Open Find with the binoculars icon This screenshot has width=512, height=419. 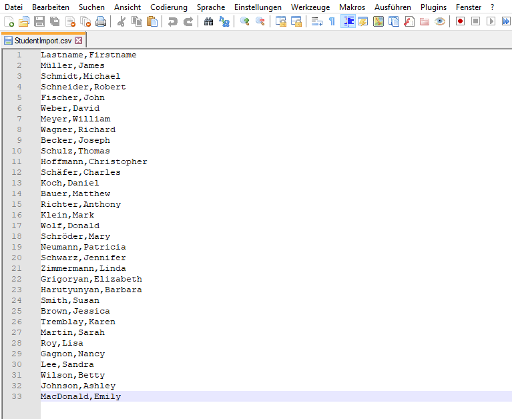(x=209, y=21)
